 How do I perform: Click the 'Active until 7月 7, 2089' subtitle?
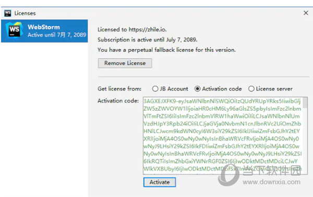click(x=57, y=35)
